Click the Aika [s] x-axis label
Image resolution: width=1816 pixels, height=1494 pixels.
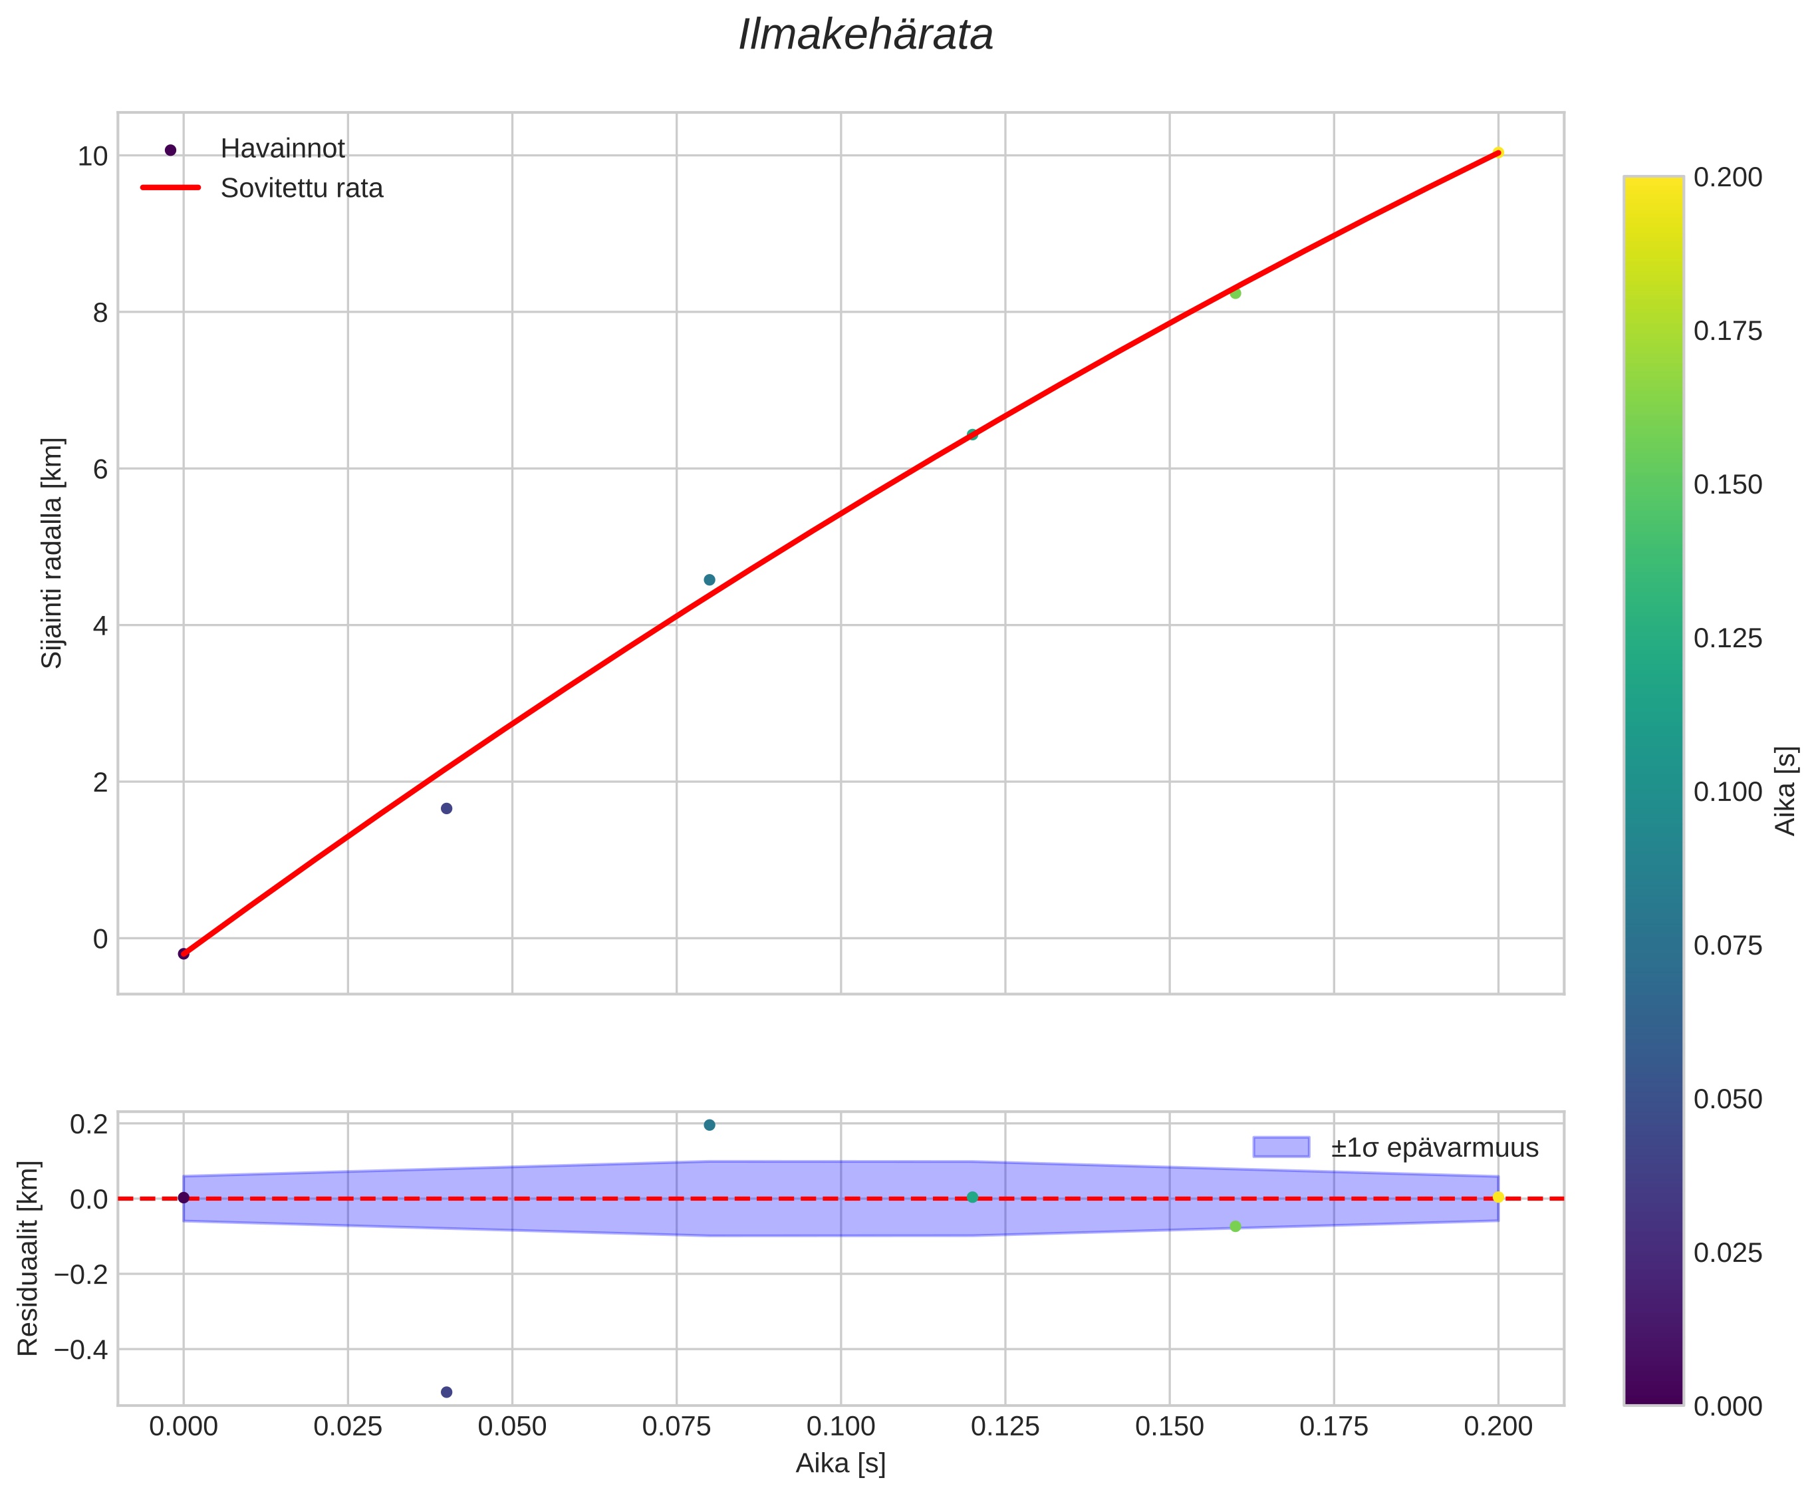[841, 1464]
